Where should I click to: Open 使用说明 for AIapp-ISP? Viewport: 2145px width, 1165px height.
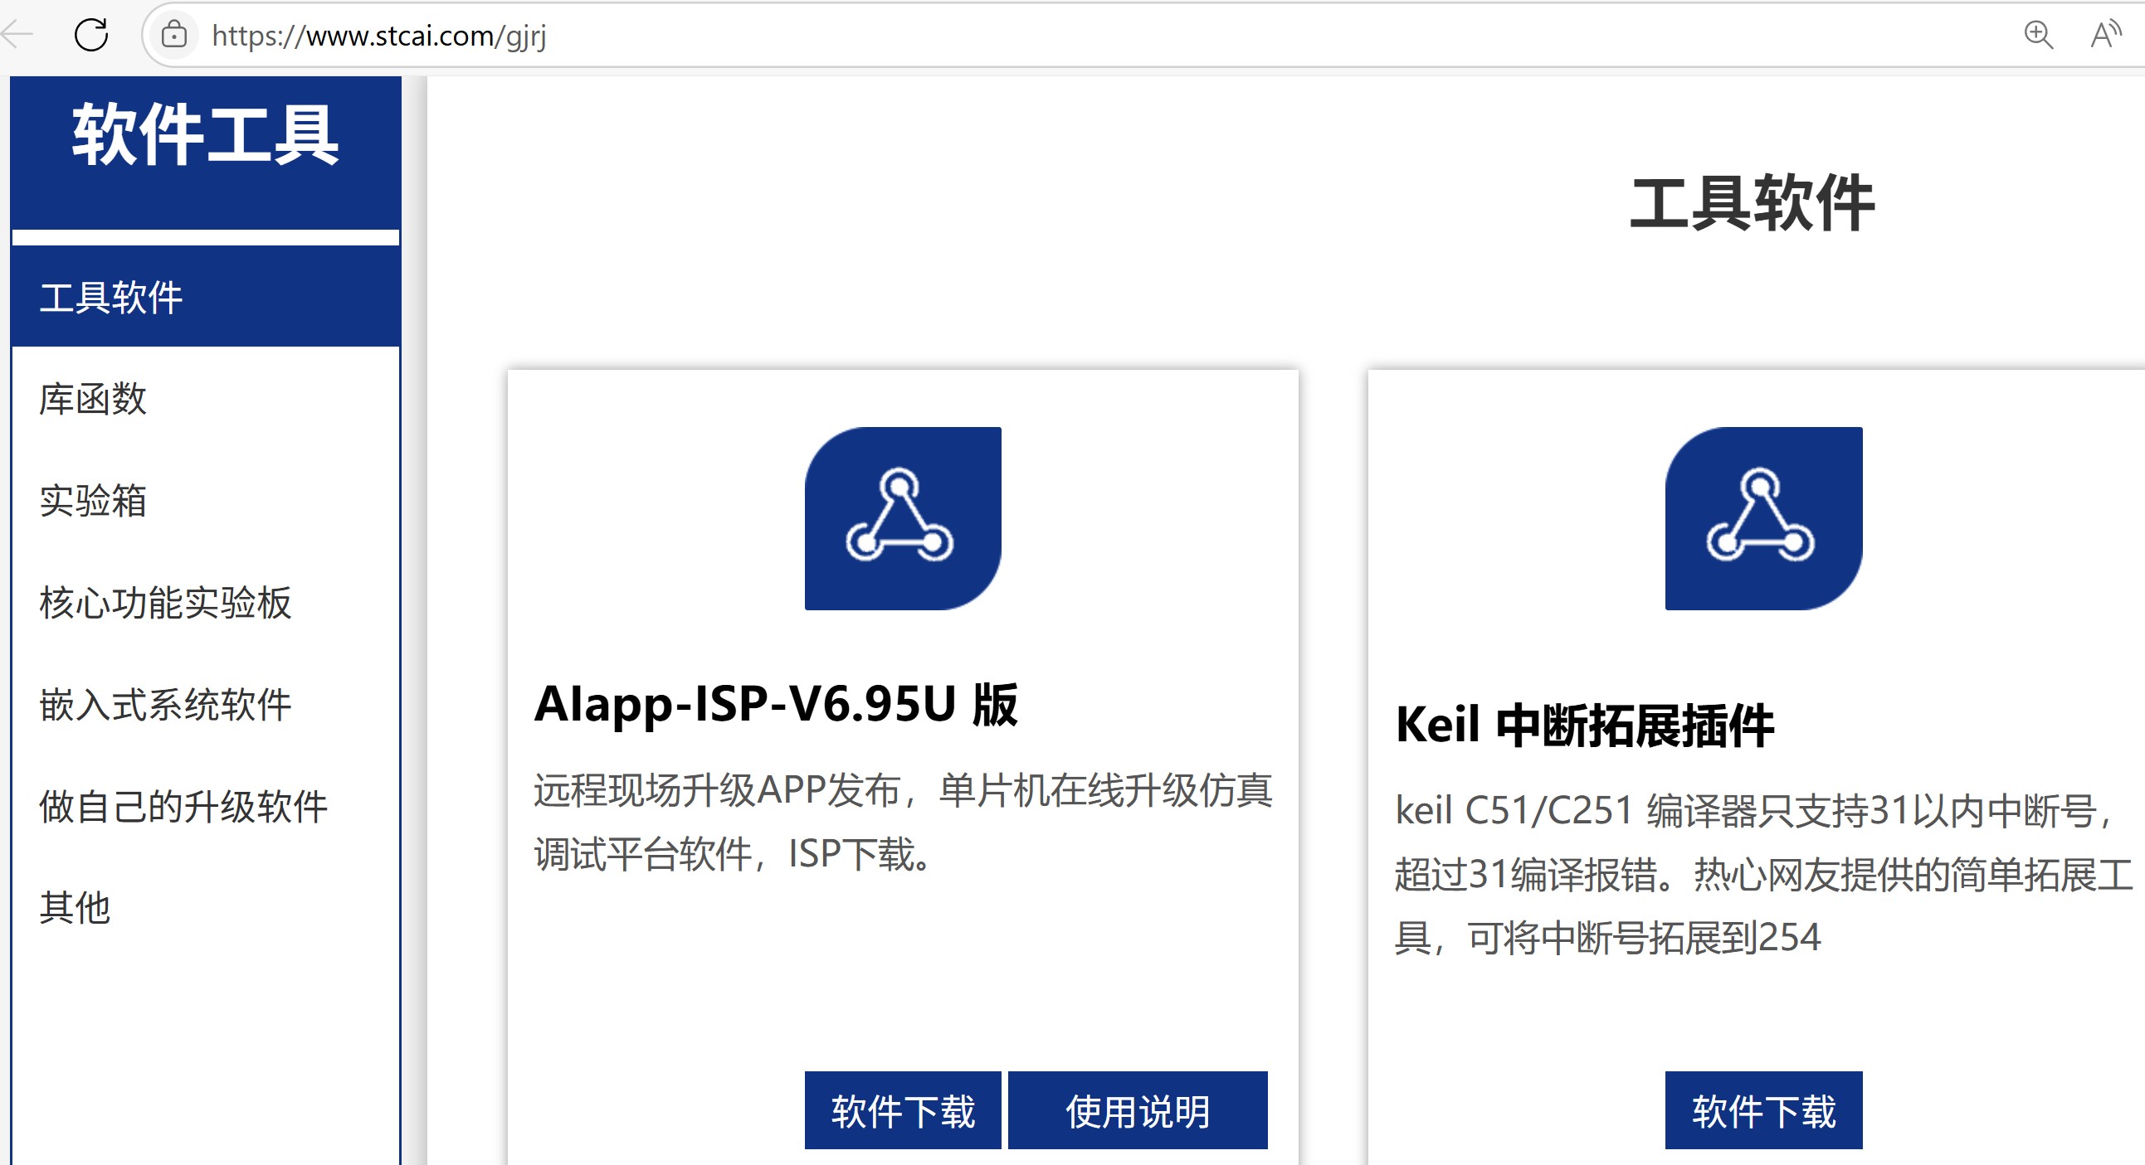click(1138, 1110)
